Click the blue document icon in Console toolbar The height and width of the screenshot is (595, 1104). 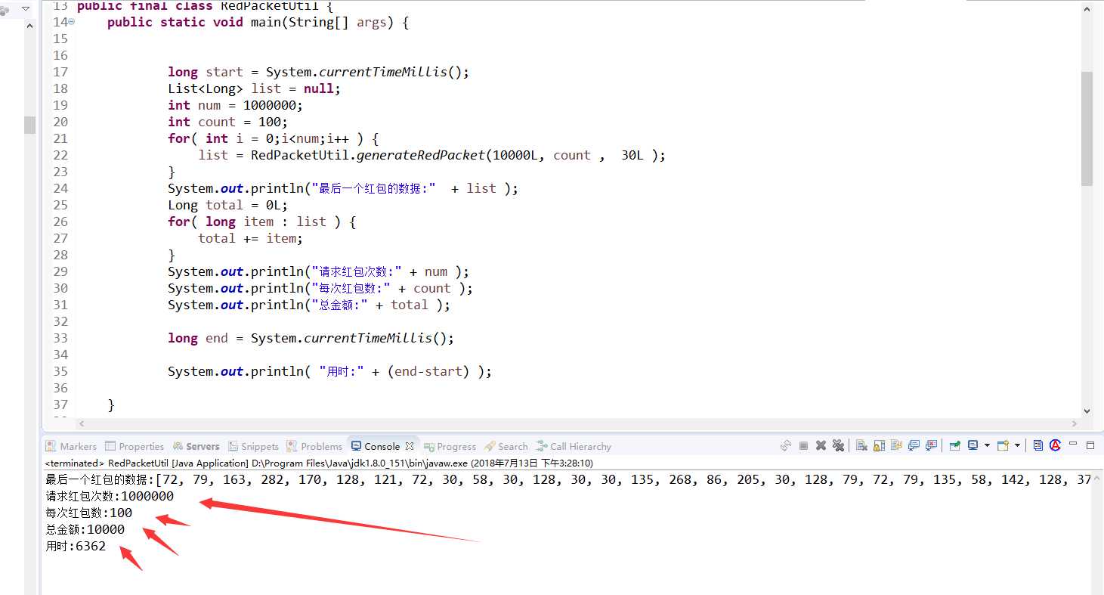click(1038, 445)
